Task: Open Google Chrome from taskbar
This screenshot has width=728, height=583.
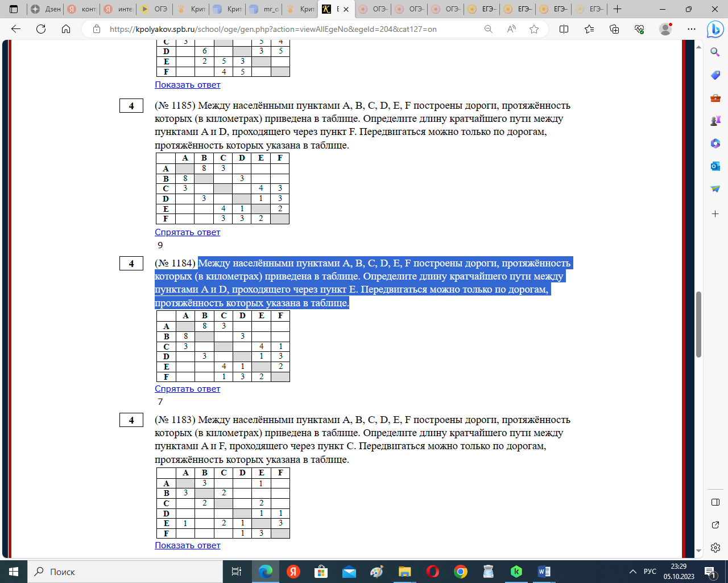Action: [x=461, y=572]
